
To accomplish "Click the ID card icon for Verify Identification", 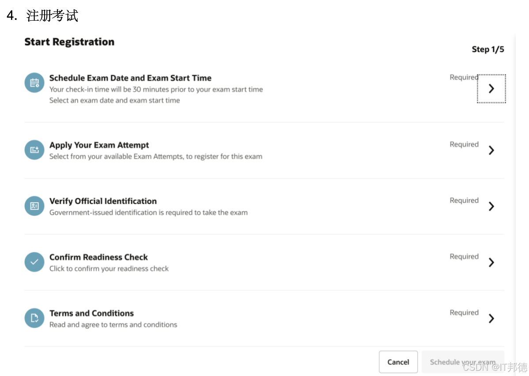I will pyautogui.click(x=34, y=206).
